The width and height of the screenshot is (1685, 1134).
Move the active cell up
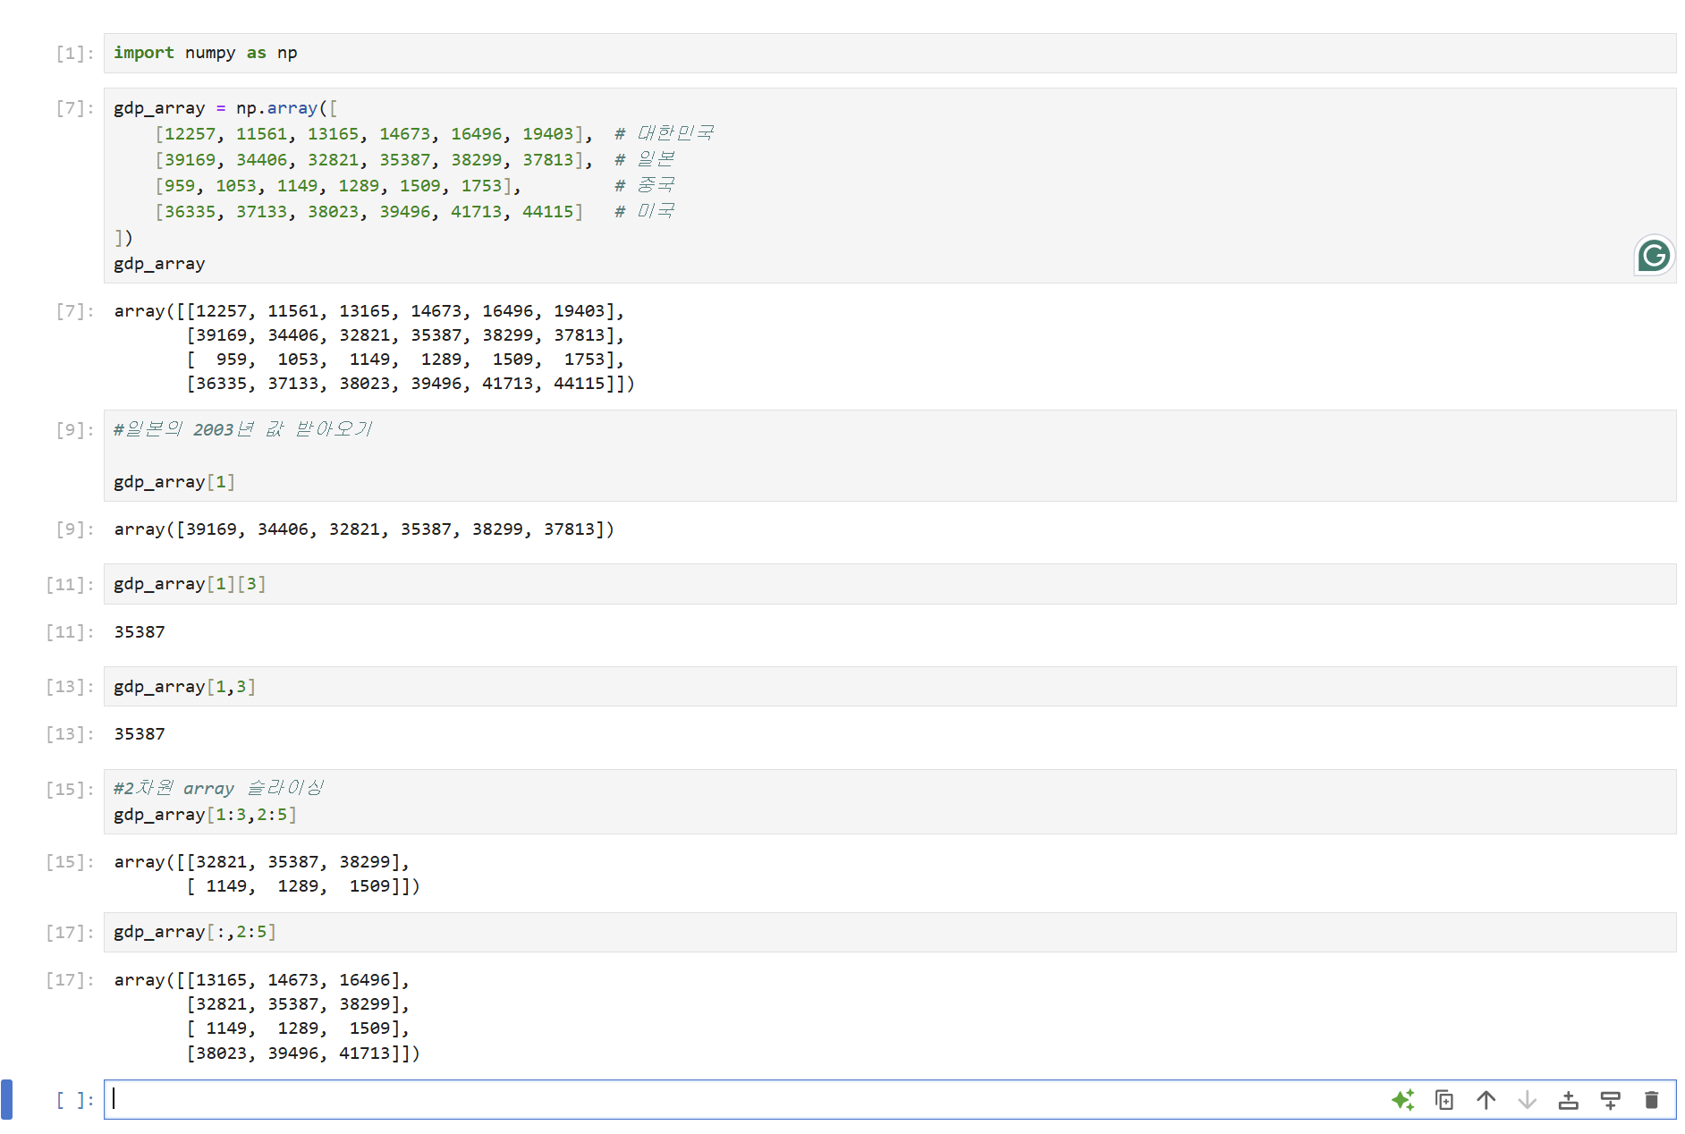click(x=1486, y=1100)
